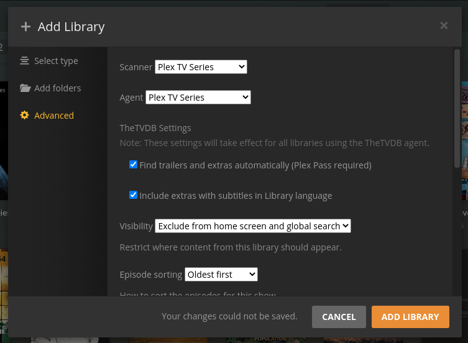This screenshot has height=343, width=468.
Task: Open the Visibility dropdown
Action: tap(253, 226)
